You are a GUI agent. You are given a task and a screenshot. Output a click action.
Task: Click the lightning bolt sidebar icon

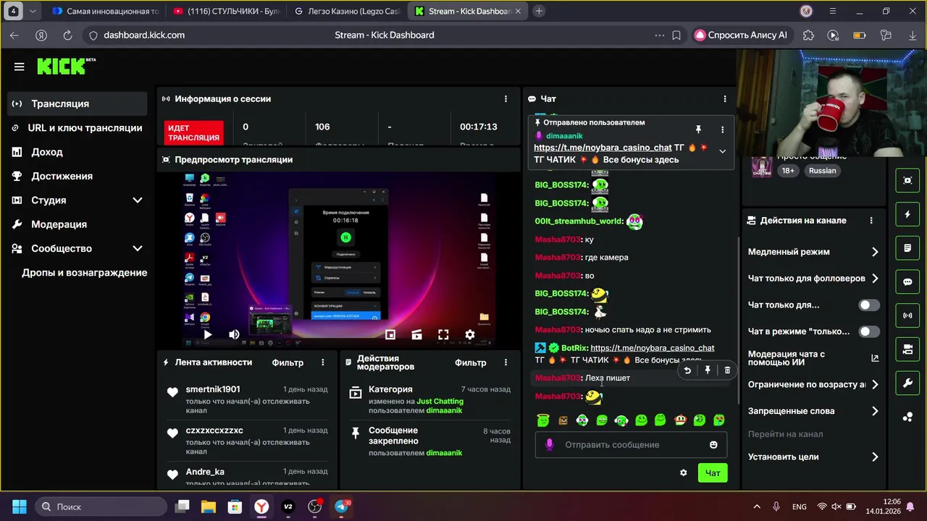click(x=907, y=214)
